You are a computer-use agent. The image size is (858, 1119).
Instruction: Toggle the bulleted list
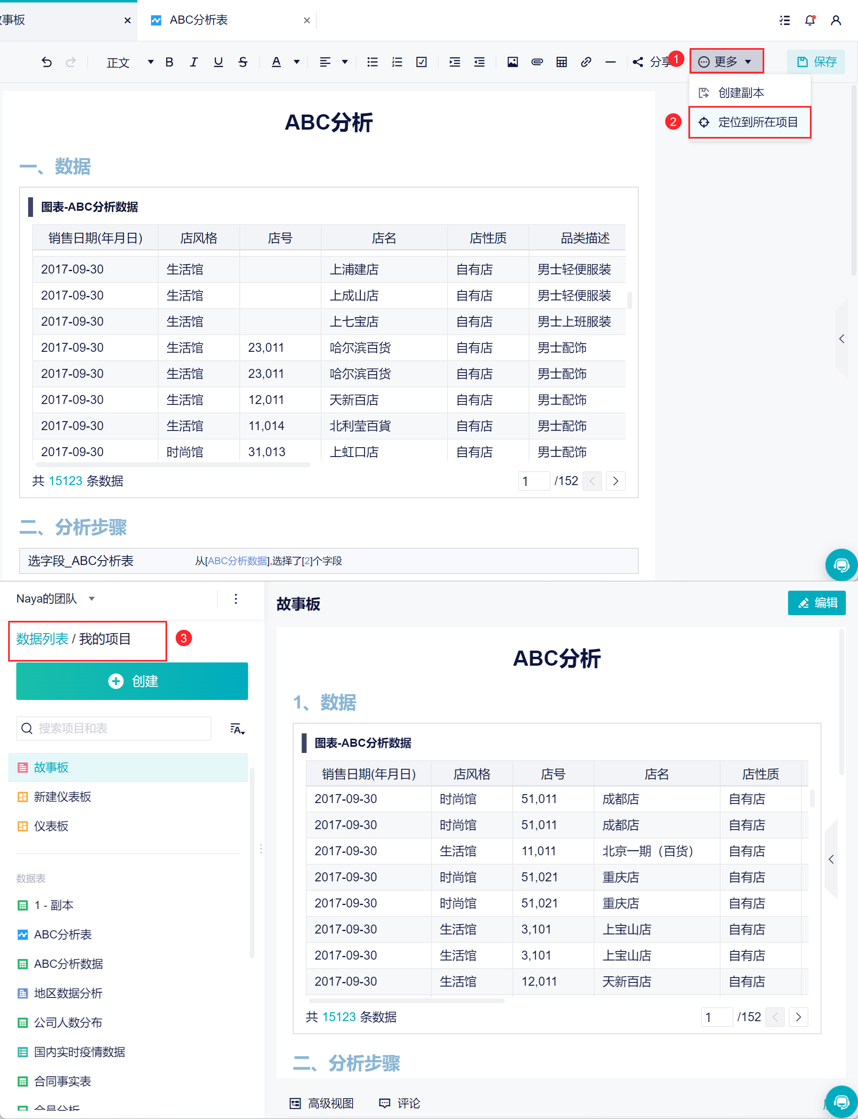372,62
